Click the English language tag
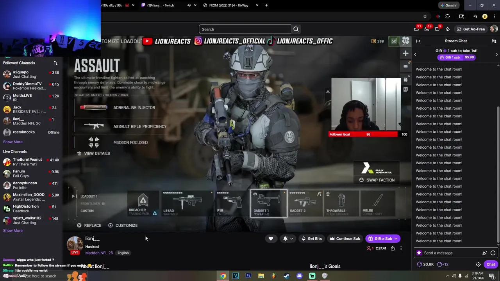 click(x=123, y=253)
